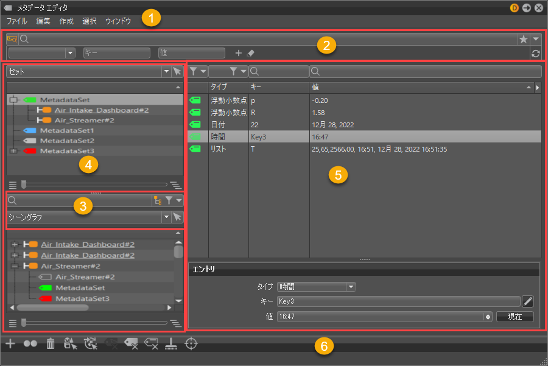
Task: Open the first funnel filter dropdown above the table
Action: coord(197,71)
